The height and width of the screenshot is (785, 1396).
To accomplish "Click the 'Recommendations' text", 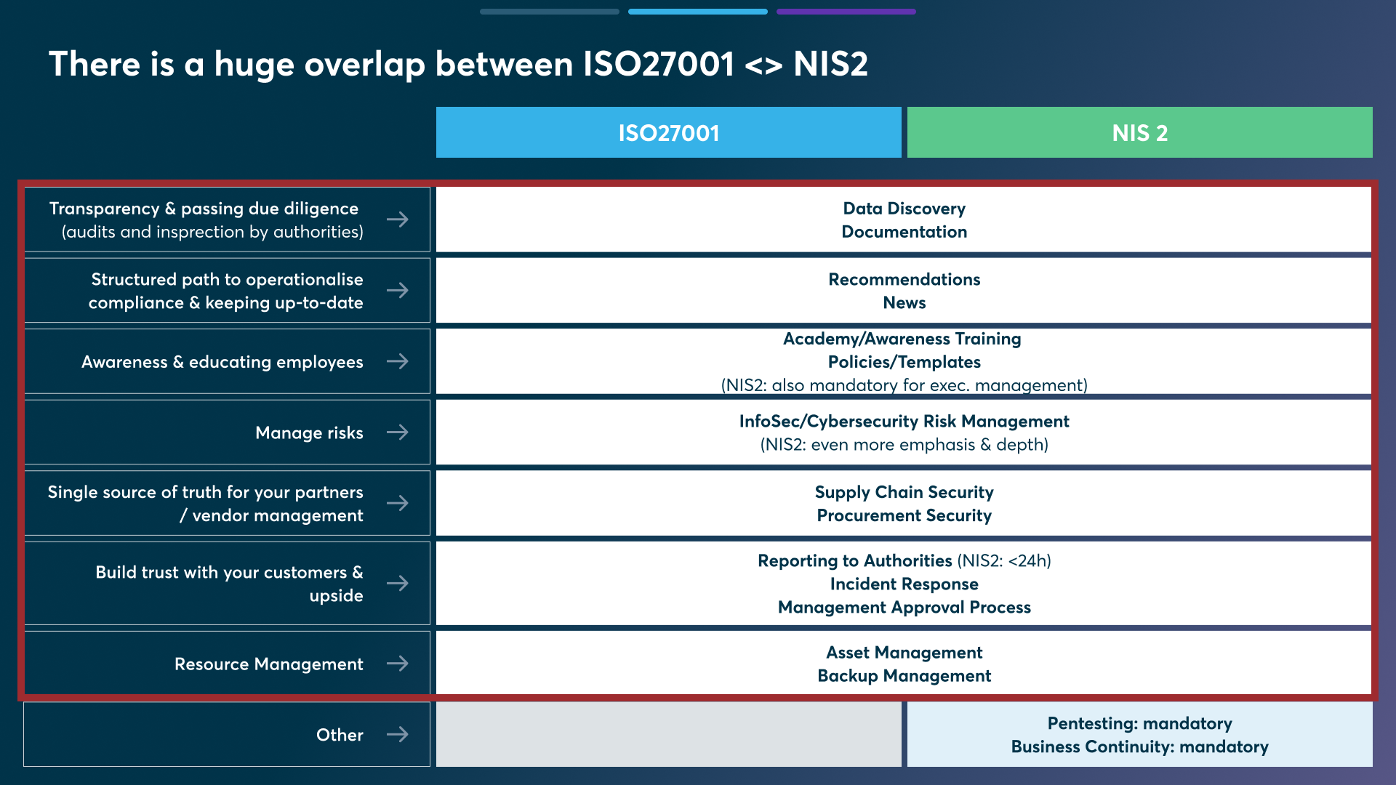I will pos(904,279).
